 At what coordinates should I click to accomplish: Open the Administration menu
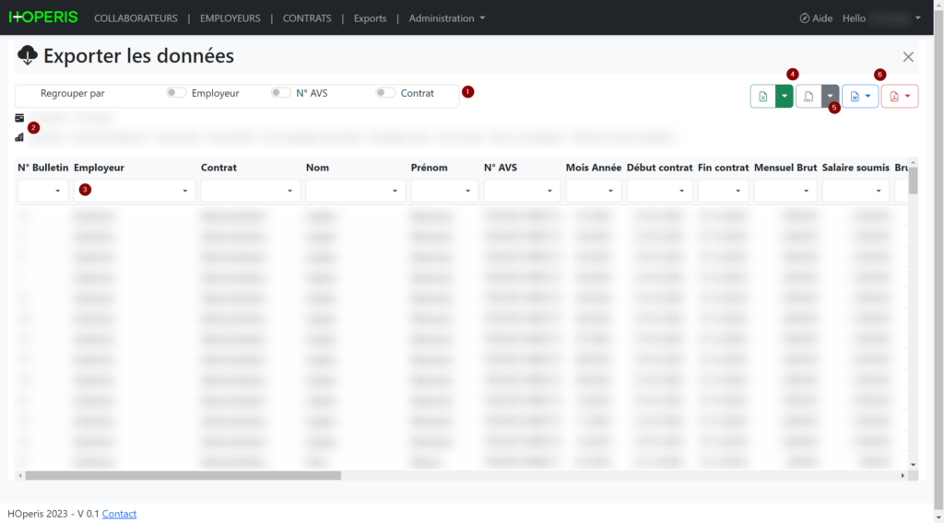446,18
